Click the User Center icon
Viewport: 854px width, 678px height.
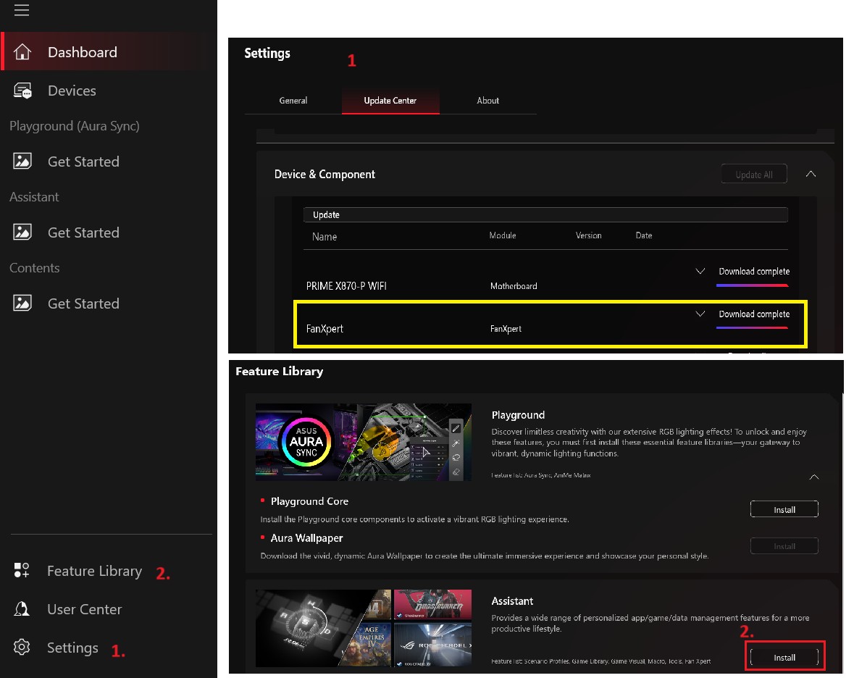coord(22,609)
